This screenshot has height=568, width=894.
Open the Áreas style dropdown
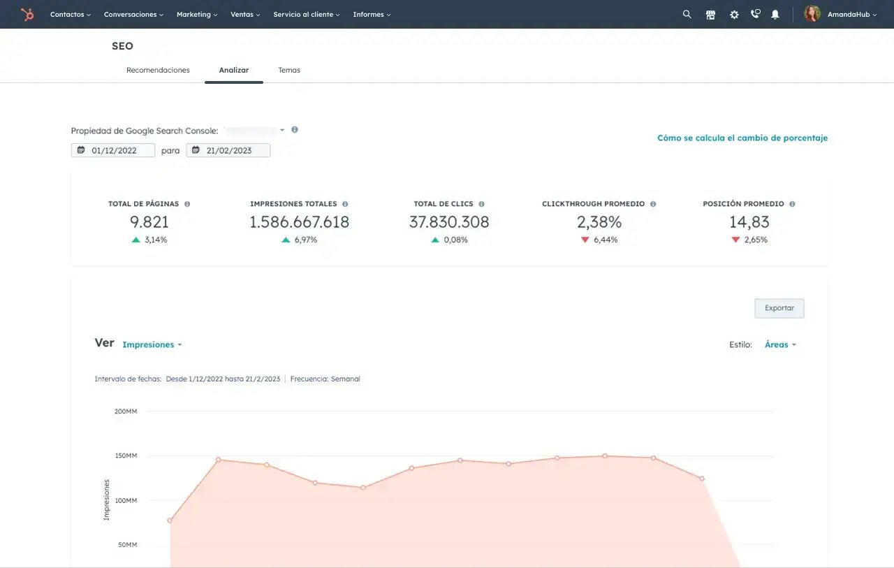click(x=779, y=344)
